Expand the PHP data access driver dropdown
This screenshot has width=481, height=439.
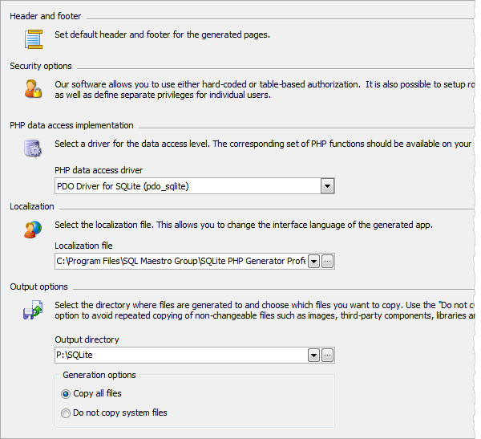[x=326, y=186]
